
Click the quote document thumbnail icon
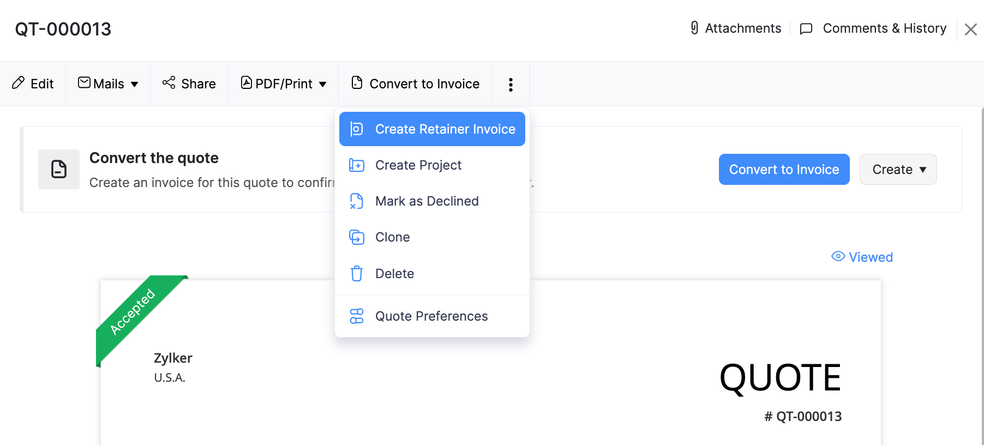coord(58,169)
